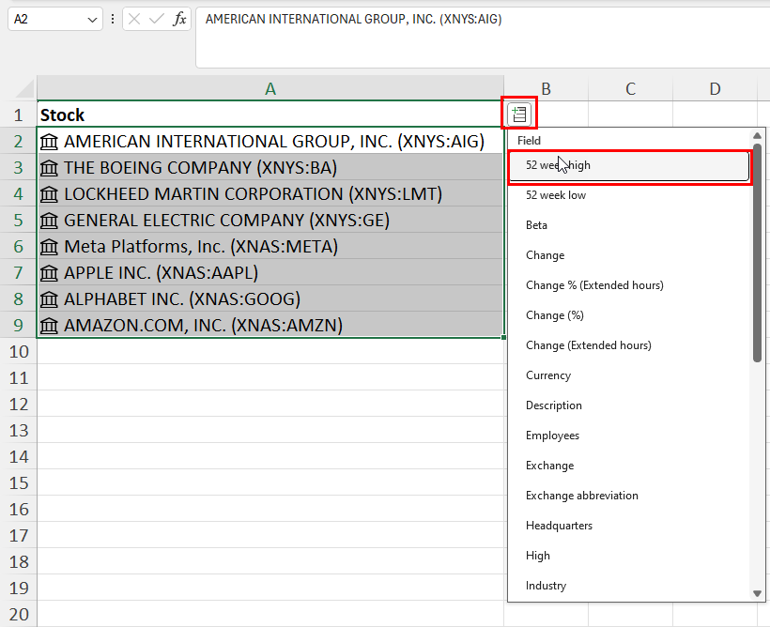The width and height of the screenshot is (770, 627).
Task: Select row 1 header
Action: click(19, 115)
